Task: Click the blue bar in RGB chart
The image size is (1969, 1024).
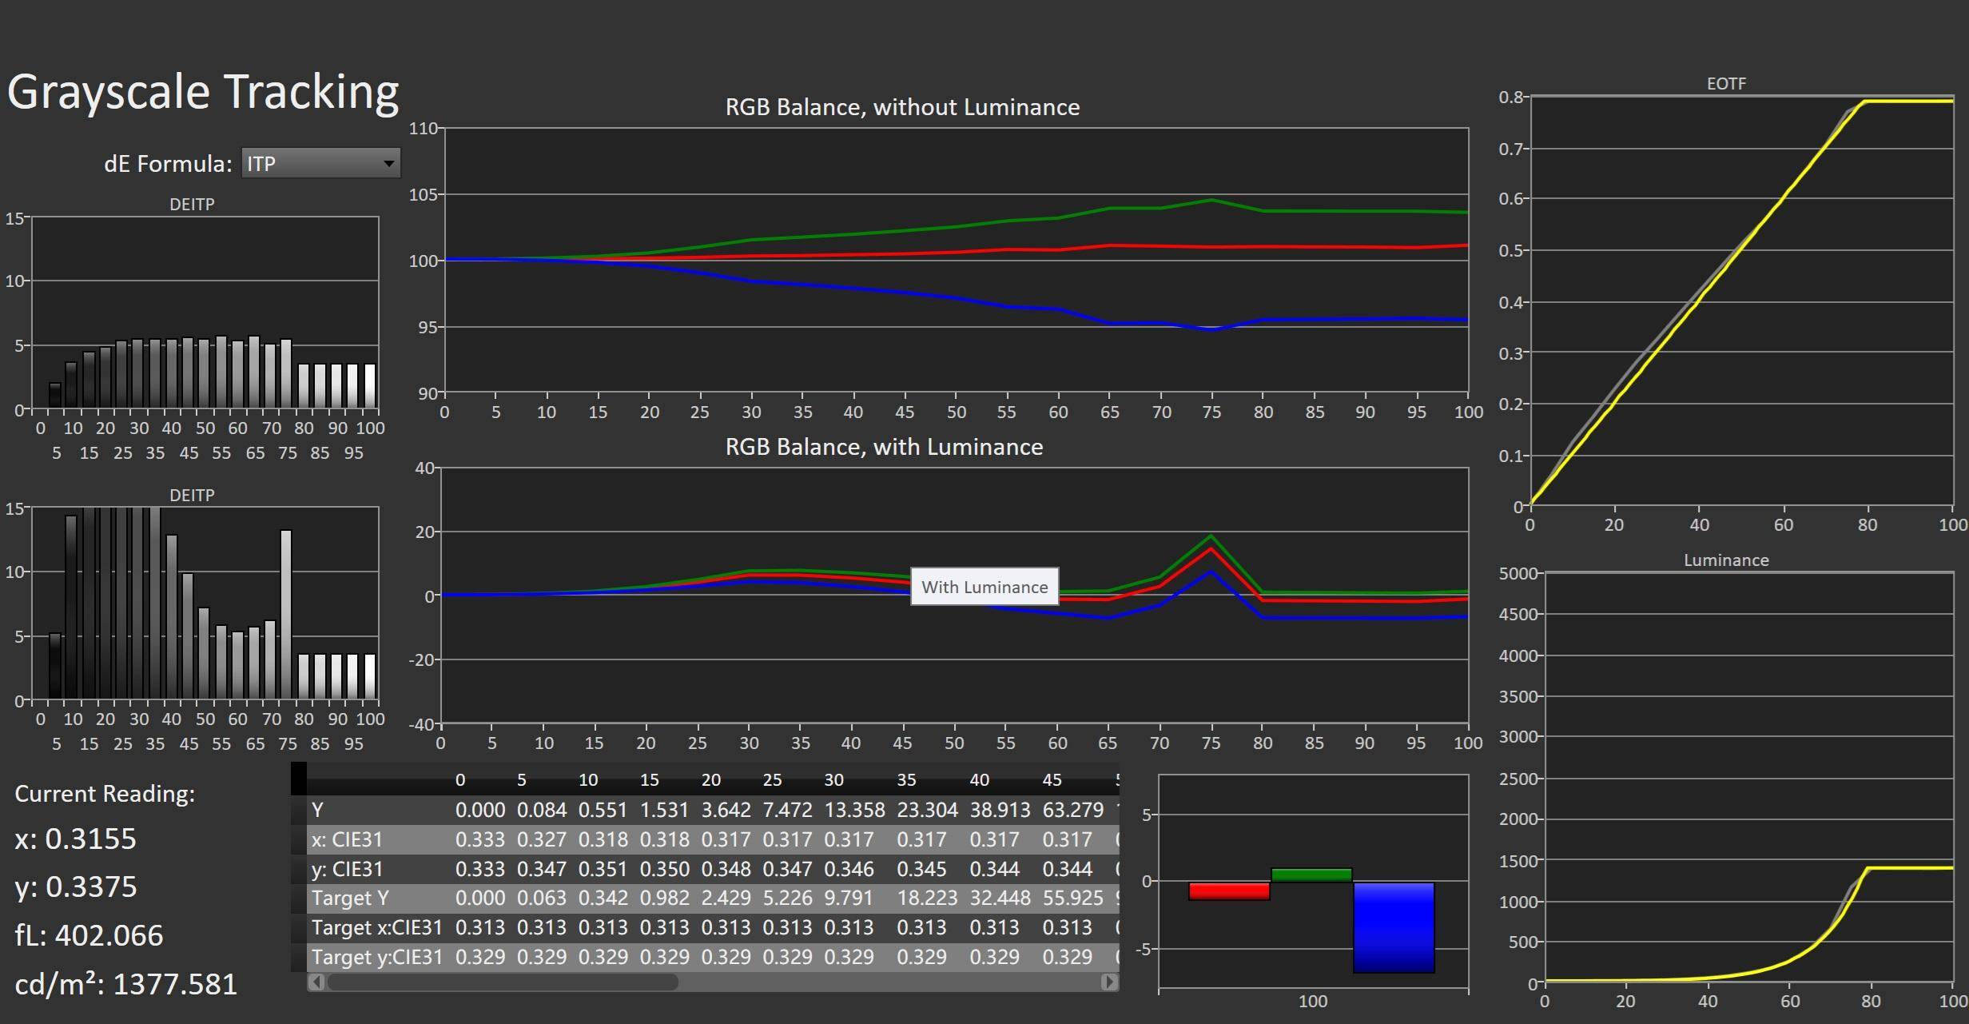Action: (x=1394, y=927)
